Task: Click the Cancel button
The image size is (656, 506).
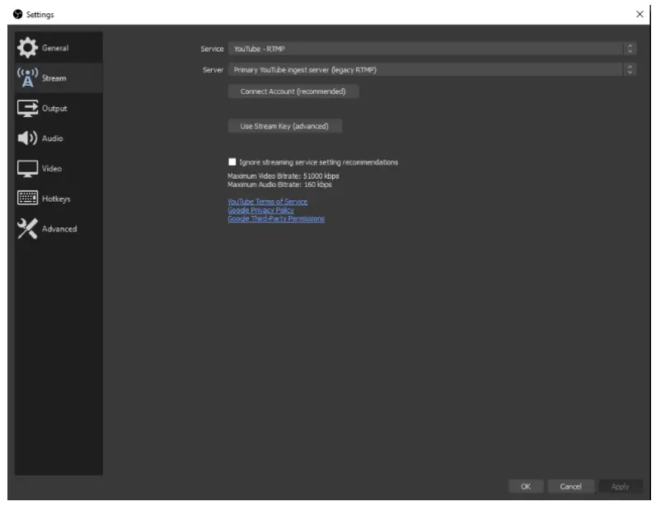Action: [x=570, y=486]
